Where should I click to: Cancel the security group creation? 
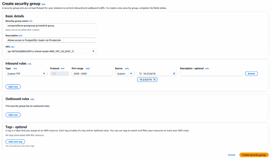tap(231, 155)
